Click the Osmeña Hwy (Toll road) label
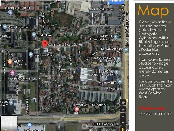 pyautogui.click(x=127, y=29)
